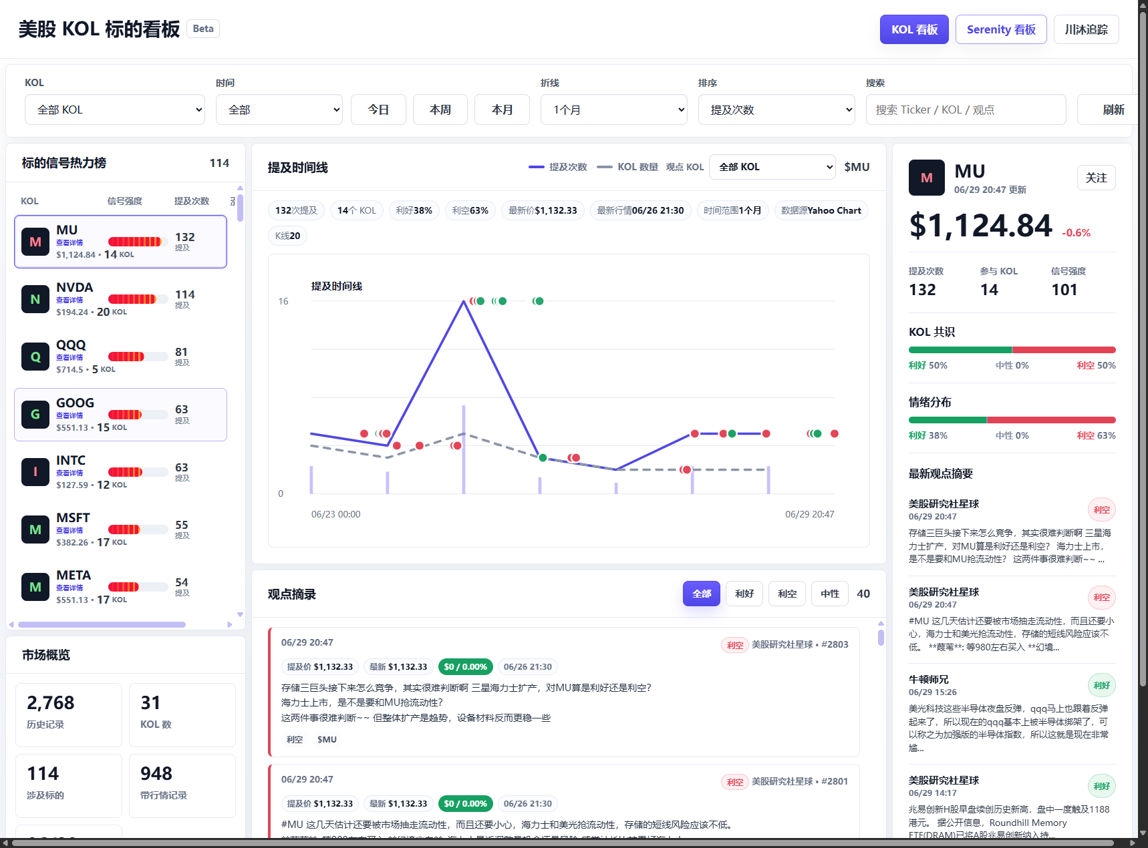Click the 利好 badge on 牛顿师兄's summary

pyautogui.click(x=1102, y=685)
